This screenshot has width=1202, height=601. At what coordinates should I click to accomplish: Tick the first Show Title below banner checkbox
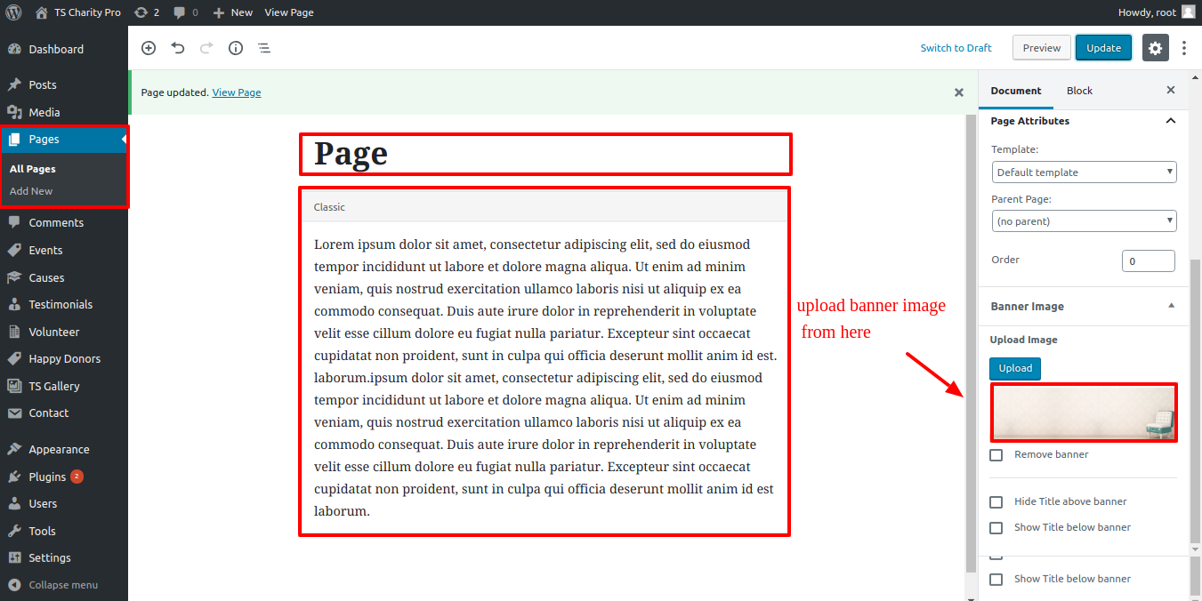coord(996,528)
